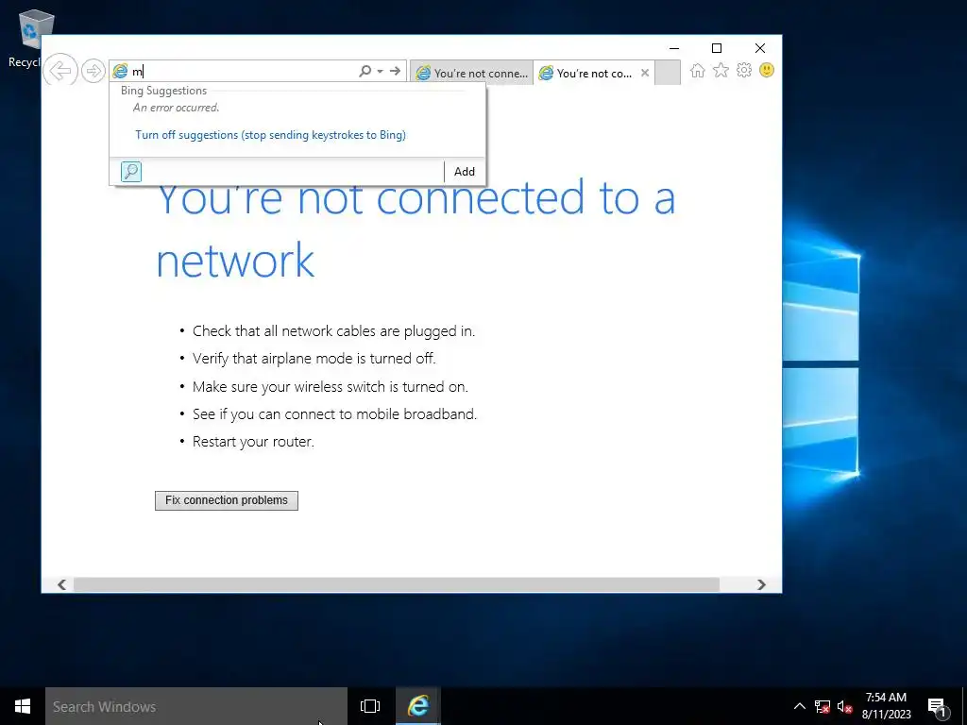Click Add search provider button
Screen dimensions: 967x725
tap(465, 172)
